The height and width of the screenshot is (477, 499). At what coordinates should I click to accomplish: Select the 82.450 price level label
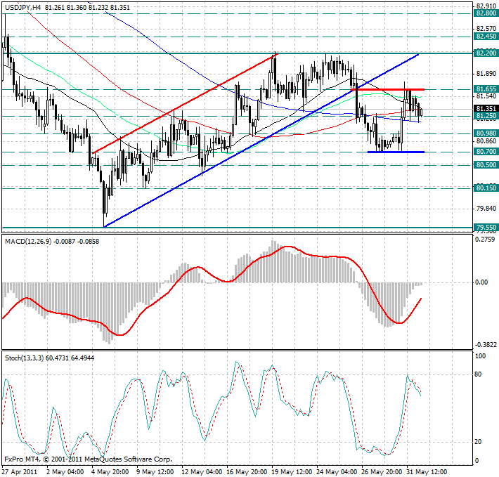tap(486, 37)
